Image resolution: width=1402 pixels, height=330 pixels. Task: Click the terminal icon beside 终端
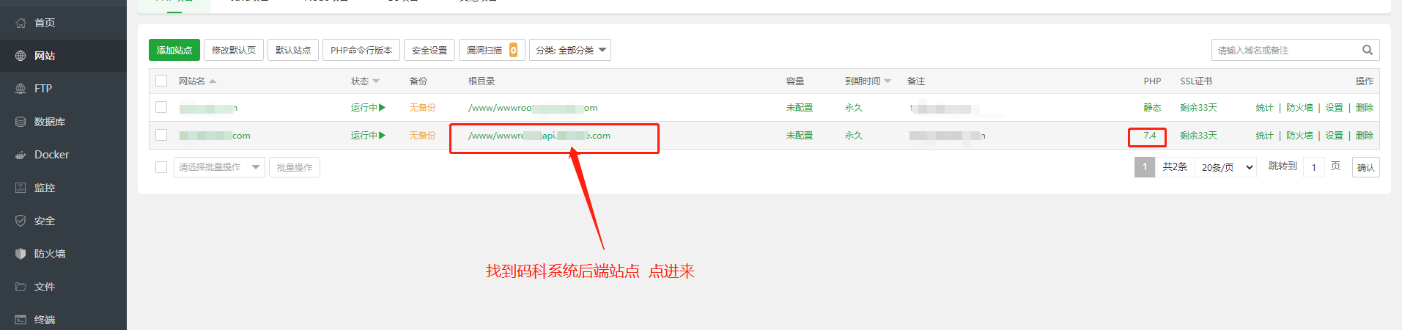pyautogui.click(x=21, y=320)
